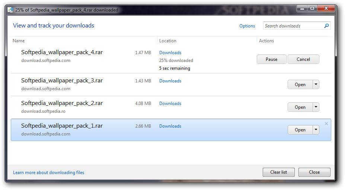Open Softpedia_wallpaper_pack_2.rar file
Screen dimensions: 345x190
pyautogui.click(x=300, y=107)
